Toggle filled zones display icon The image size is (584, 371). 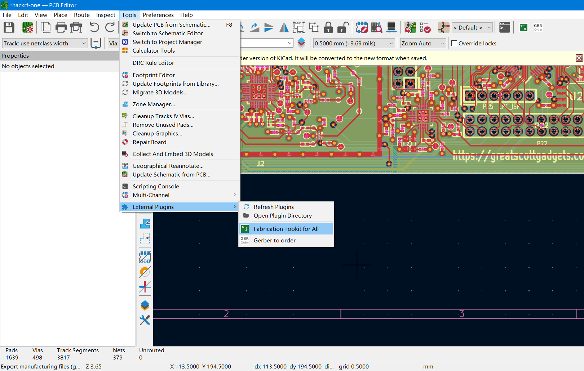(145, 224)
